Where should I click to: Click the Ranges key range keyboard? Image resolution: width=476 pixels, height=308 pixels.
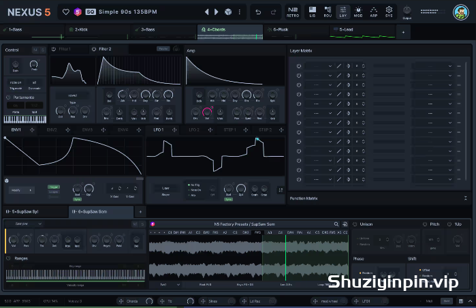point(76,275)
